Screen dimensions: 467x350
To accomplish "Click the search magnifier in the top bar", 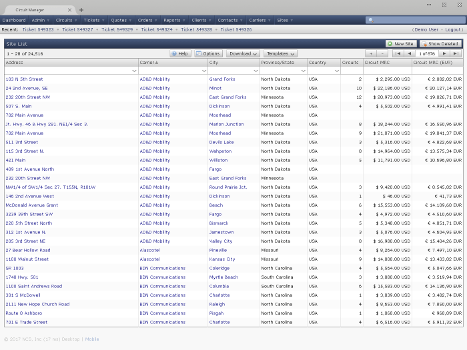I will pyautogui.click(x=370, y=21).
